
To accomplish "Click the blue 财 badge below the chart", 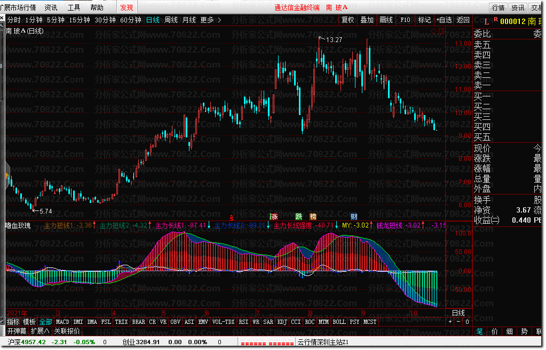I will tap(354, 216).
